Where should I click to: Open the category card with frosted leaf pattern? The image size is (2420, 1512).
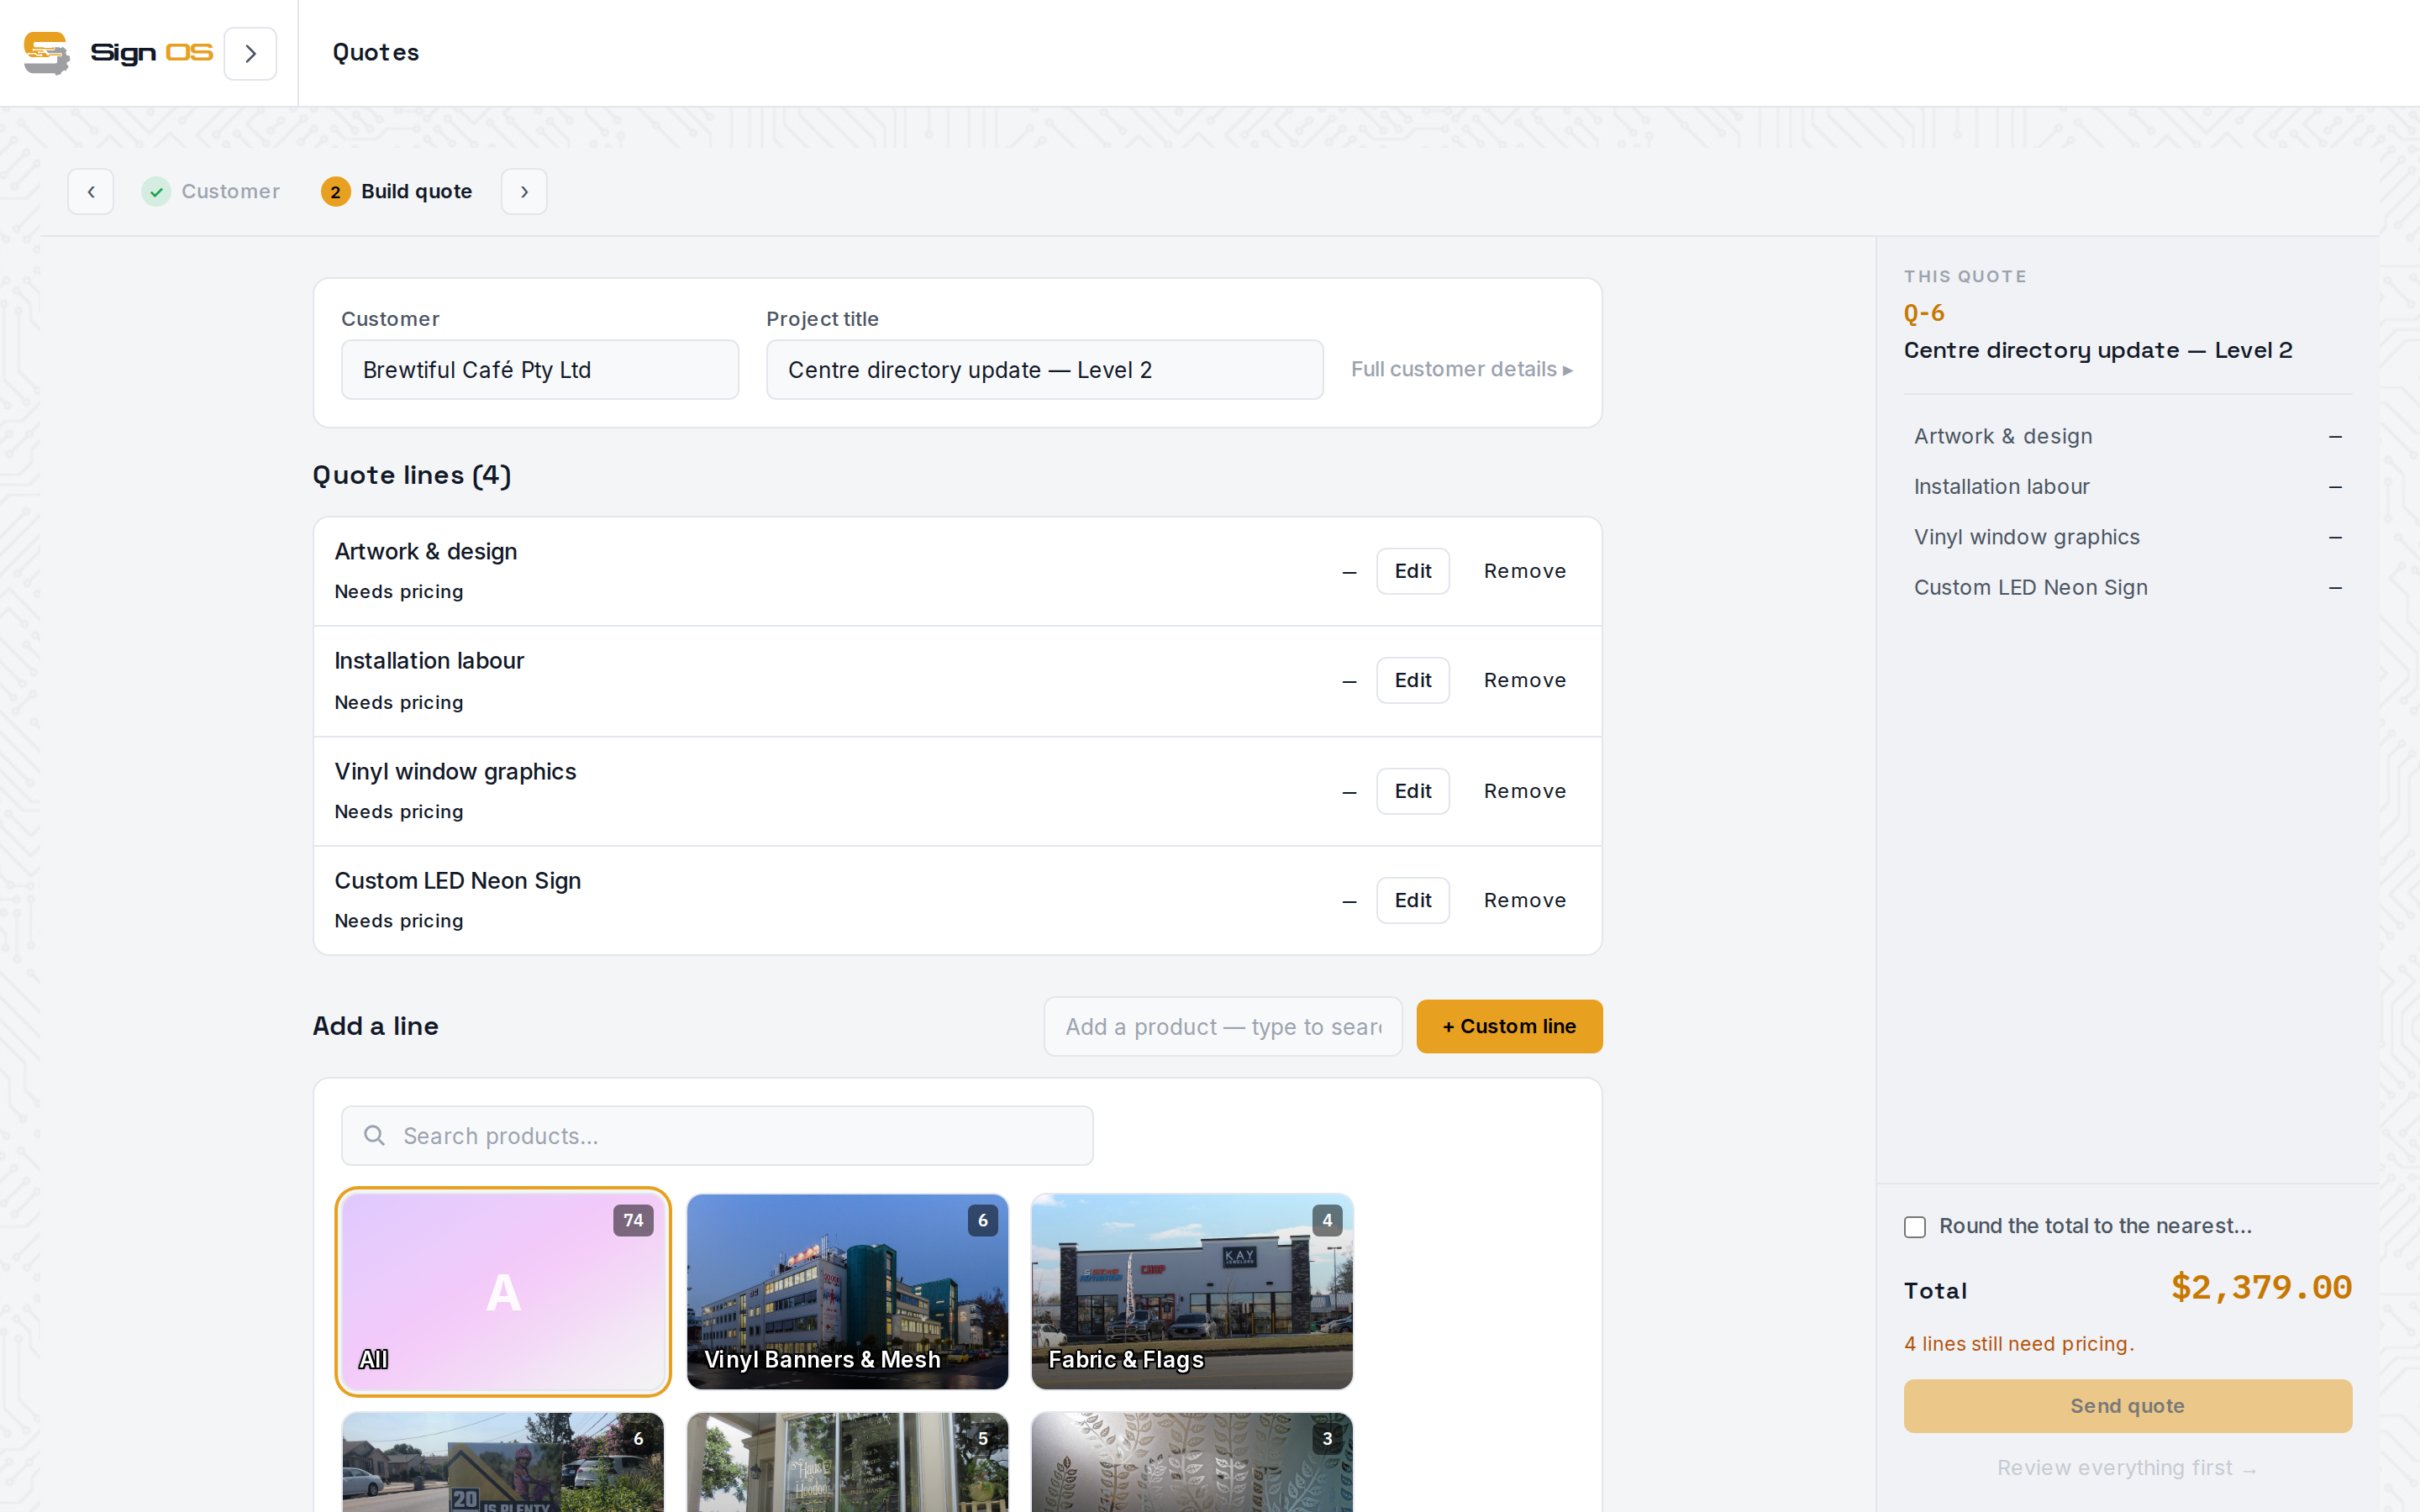(x=1192, y=1461)
